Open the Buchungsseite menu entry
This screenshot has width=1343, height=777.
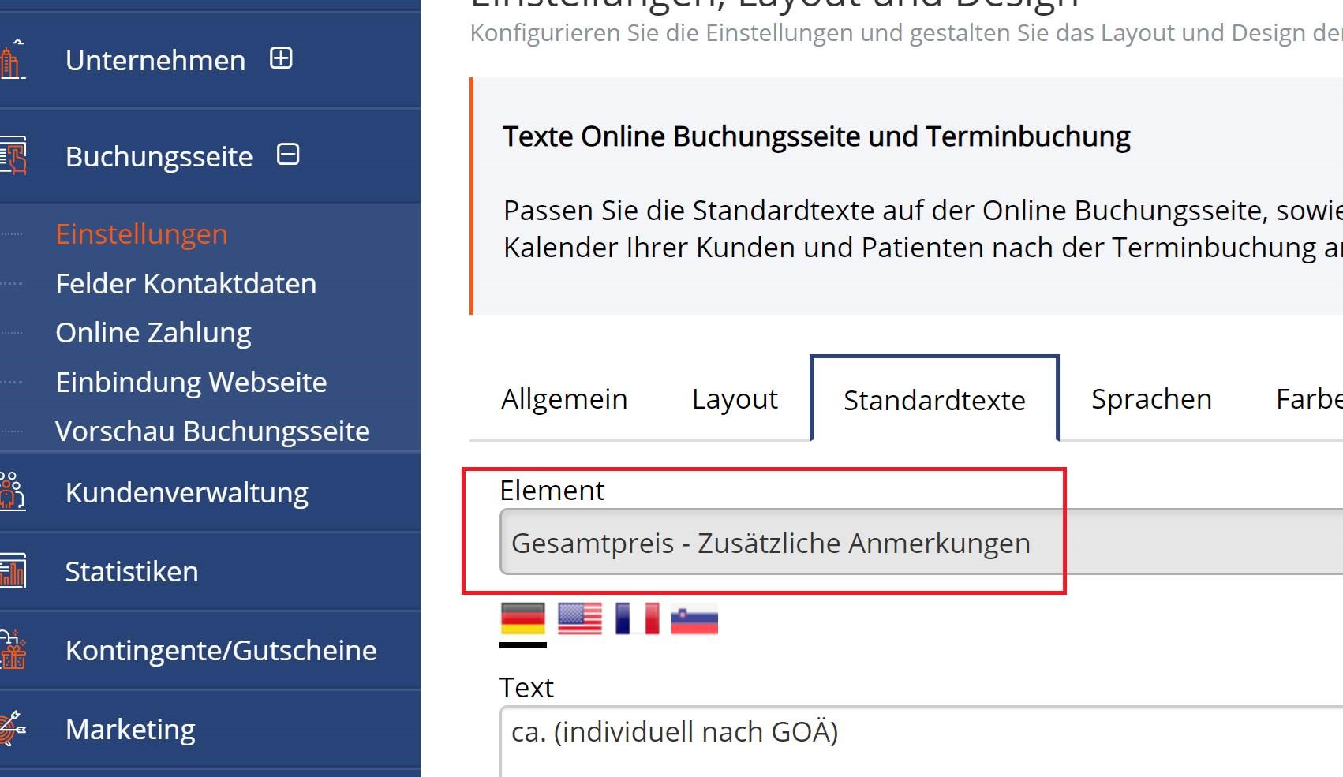(x=159, y=156)
